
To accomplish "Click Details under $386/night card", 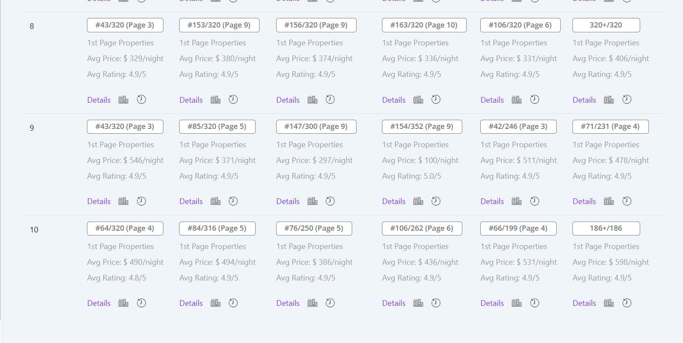I will [288, 303].
